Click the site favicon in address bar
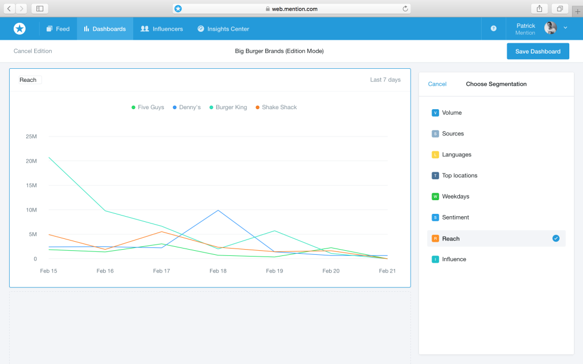The width and height of the screenshot is (583, 364). point(178,9)
